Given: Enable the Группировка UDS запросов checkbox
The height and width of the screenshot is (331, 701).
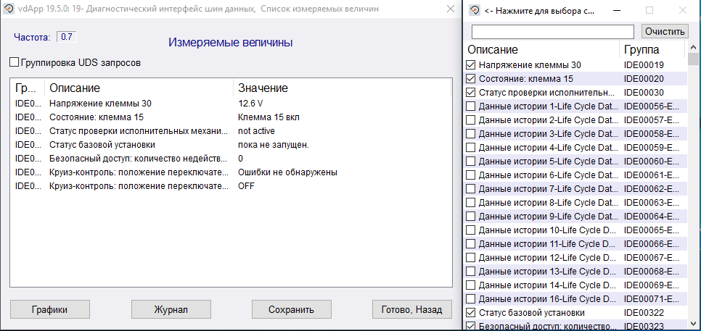Looking at the screenshot, I should pyautogui.click(x=15, y=63).
